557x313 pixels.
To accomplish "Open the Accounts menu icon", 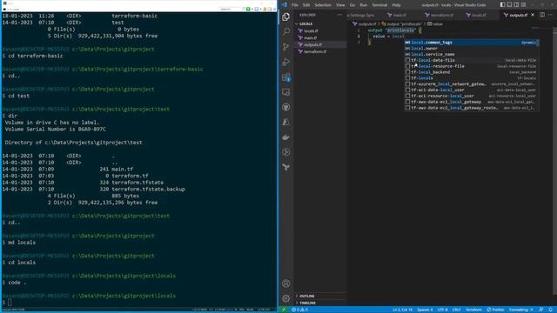I will coord(286,283).
